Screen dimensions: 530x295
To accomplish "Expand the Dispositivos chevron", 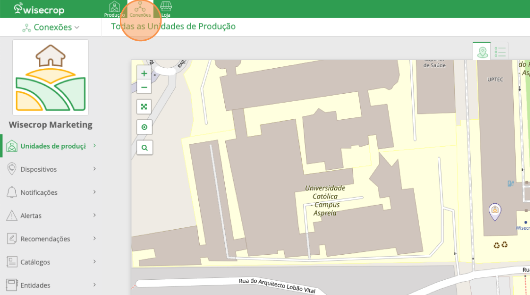I will 94,169.
